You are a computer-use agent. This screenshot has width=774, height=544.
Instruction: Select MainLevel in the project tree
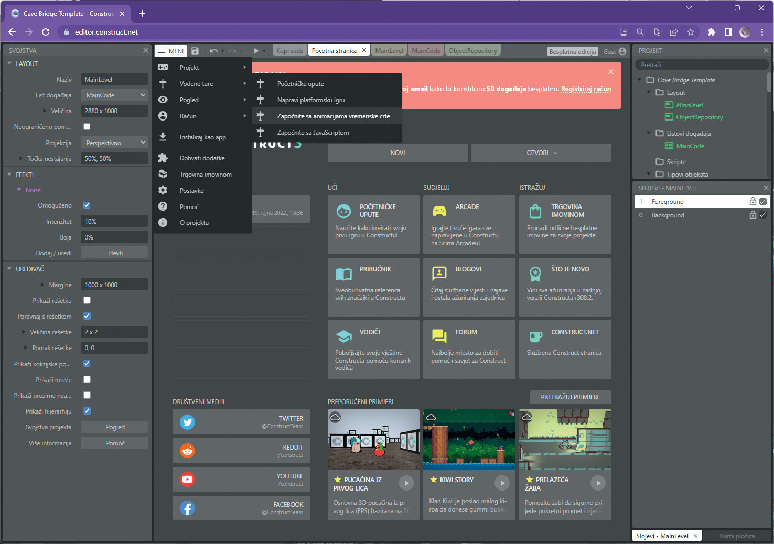690,105
